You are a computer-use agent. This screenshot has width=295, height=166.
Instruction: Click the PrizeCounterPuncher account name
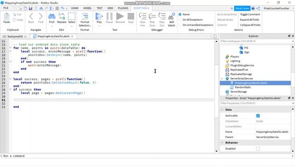click(277, 8)
